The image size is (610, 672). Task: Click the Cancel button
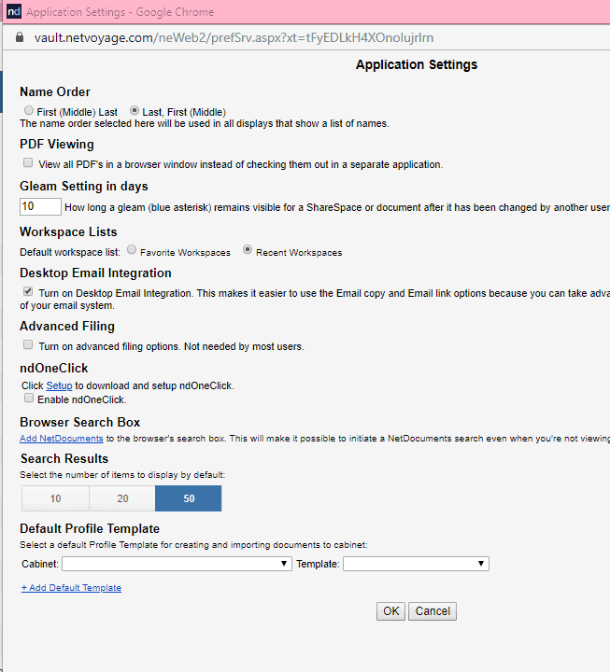click(x=433, y=611)
